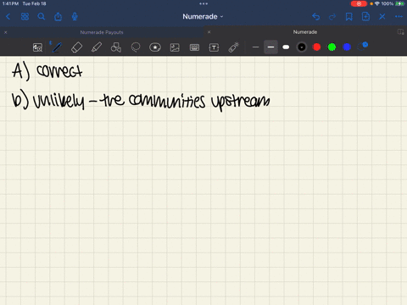Switch to the Numerade Payouts tab
Screen dimensions: 407x305
[102, 32]
